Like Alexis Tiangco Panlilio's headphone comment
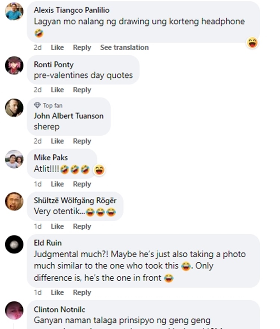The width and height of the screenshot is (280, 329). (x=57, y=47)
